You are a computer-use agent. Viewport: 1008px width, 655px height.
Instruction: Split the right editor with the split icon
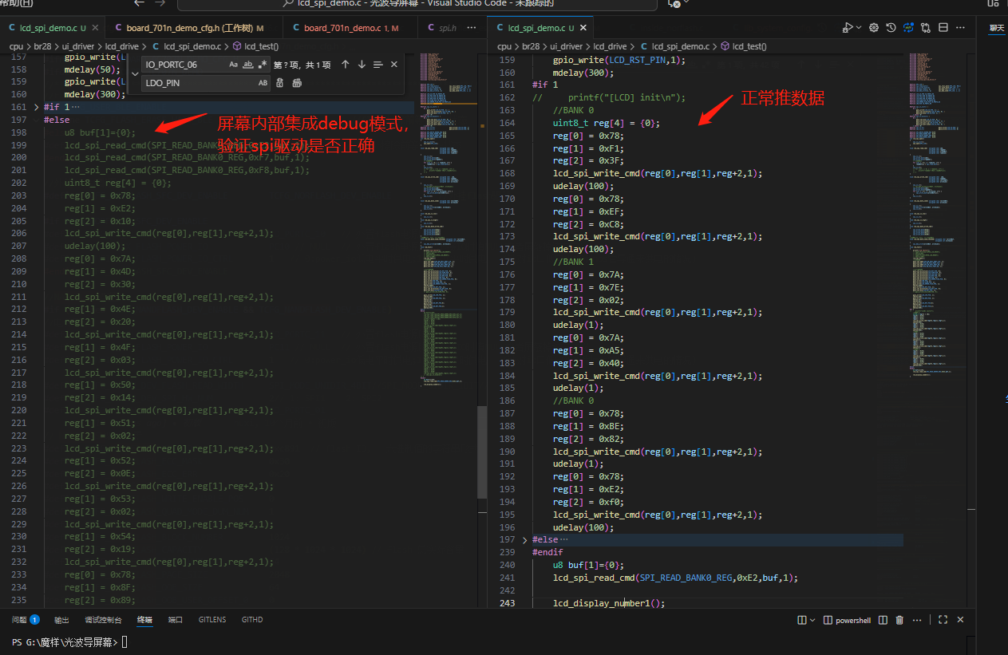943,27
